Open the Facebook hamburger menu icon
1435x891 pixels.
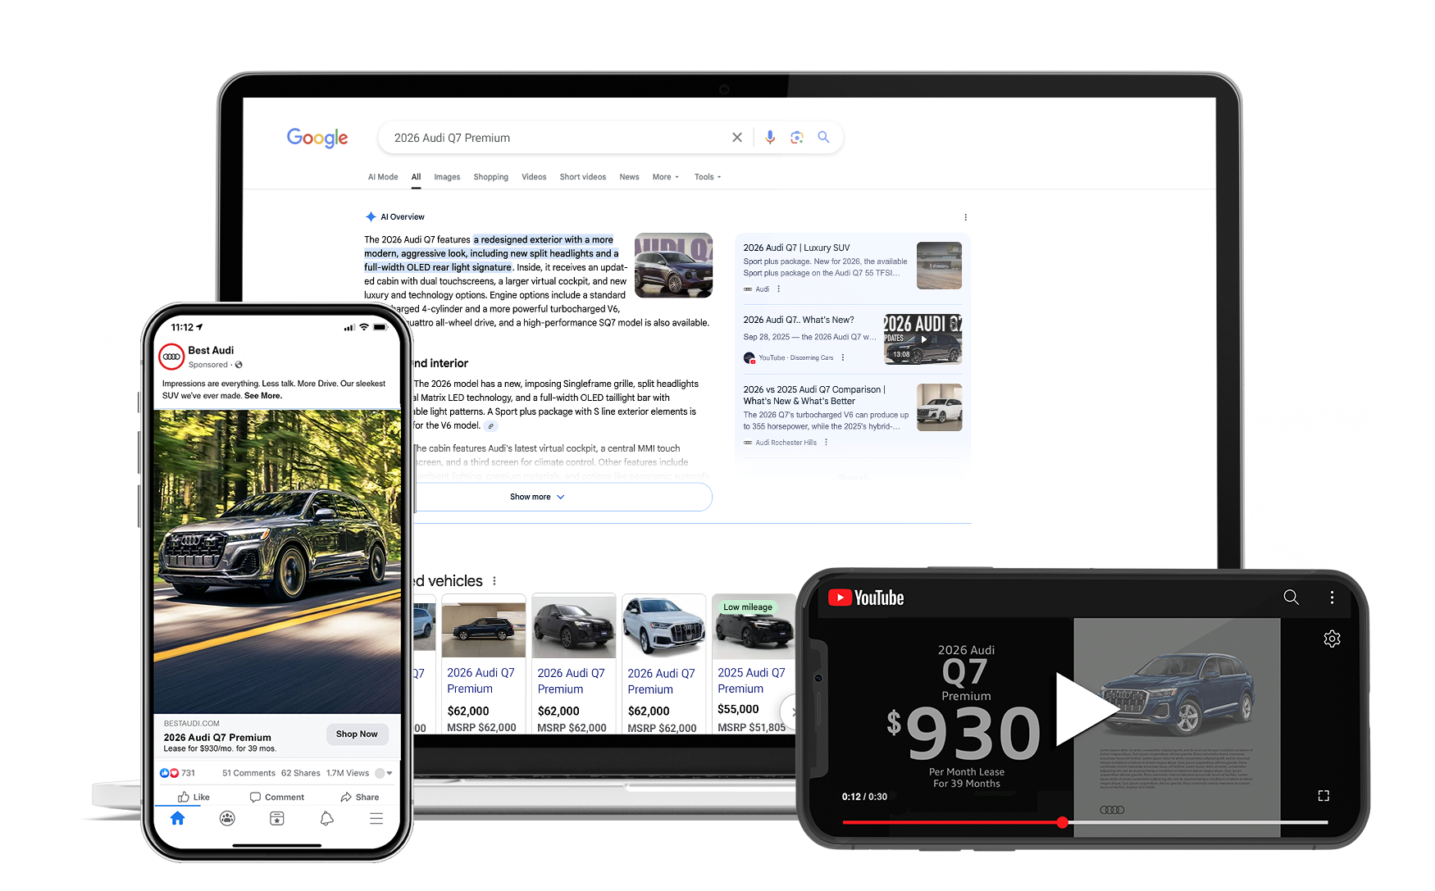376,818
